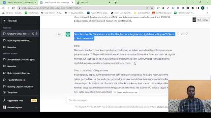The height and width of the screenshot is (118, 211).
Task: Open Rajeev Mehta bookmark
Action: coord(98,13)
